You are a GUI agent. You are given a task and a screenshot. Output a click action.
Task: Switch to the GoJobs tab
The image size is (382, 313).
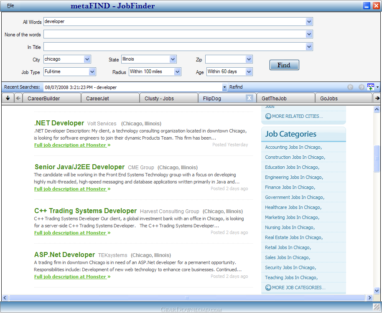coord(344,98)
